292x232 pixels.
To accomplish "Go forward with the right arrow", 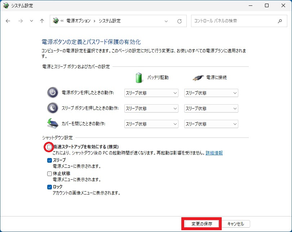I will coord(21,21).
